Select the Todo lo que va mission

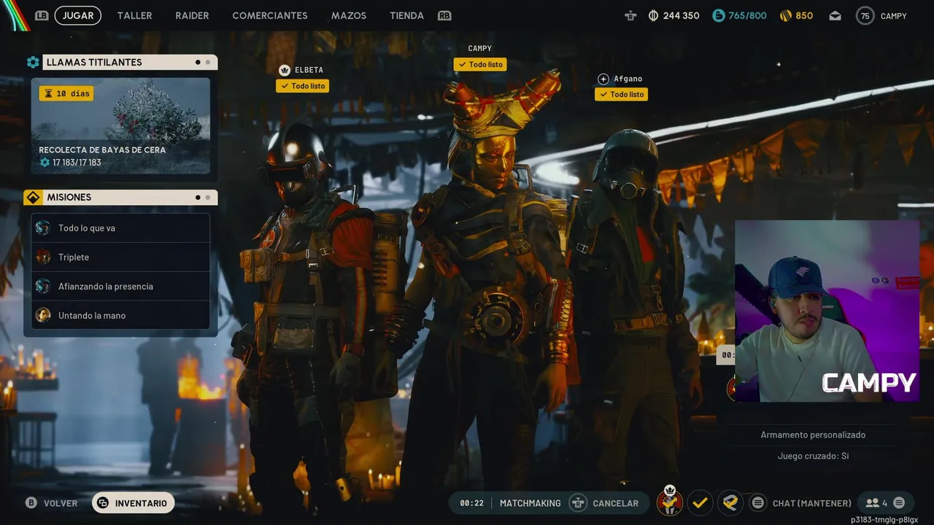coord(120,227)
